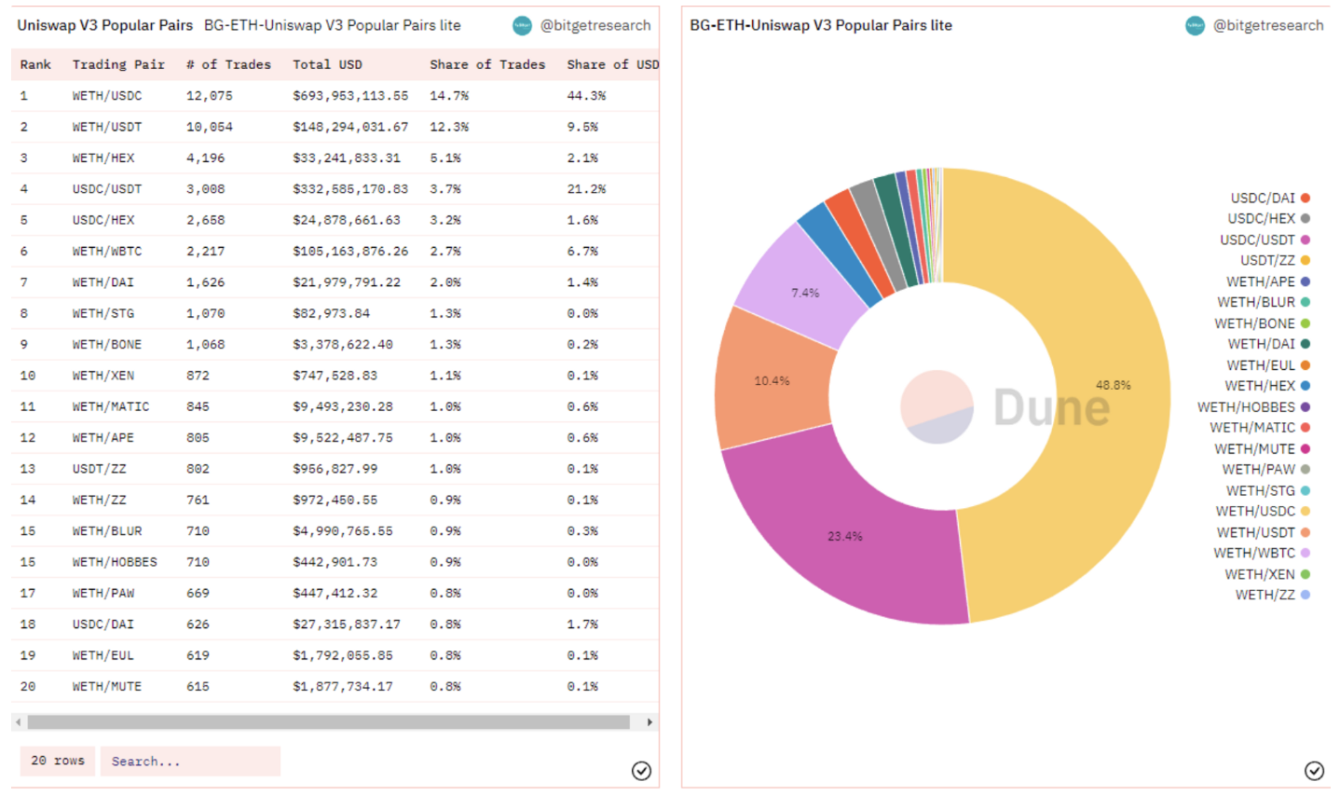
Task: Toggle the USDC/USDT legend label in the chart
Action: [1257, 240]
